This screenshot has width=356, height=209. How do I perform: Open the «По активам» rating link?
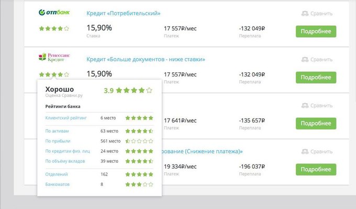coord(57,131)
